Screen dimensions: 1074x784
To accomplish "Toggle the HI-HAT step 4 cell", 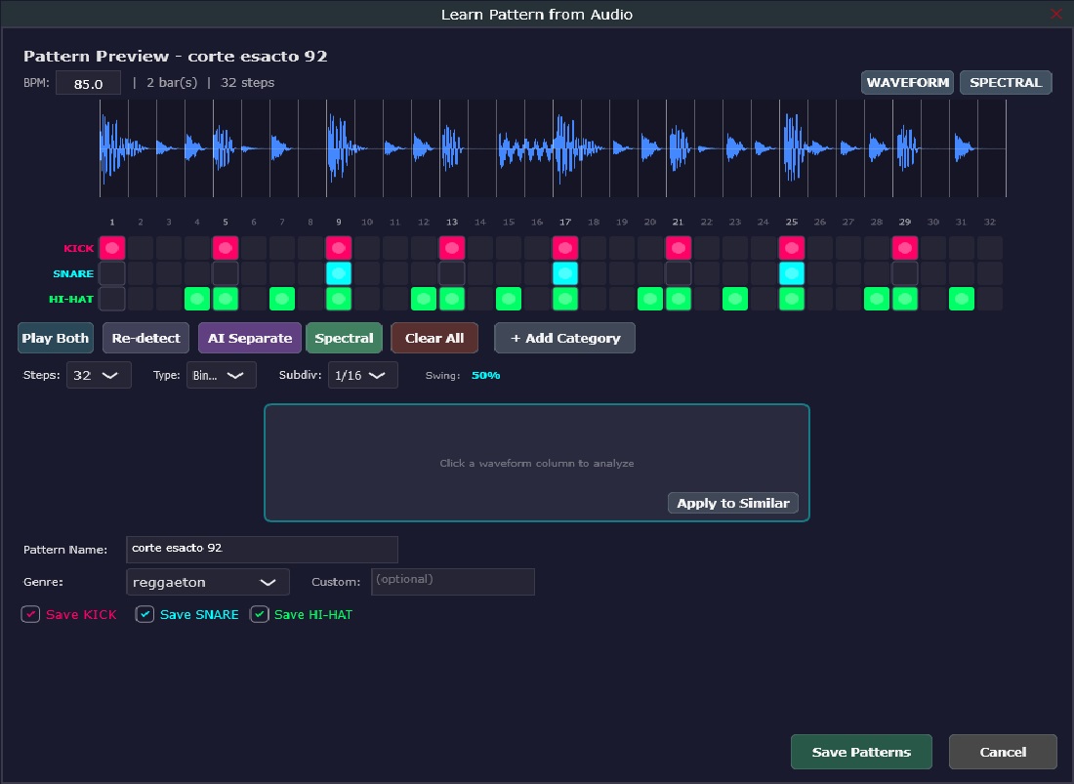I will point(197,299).
